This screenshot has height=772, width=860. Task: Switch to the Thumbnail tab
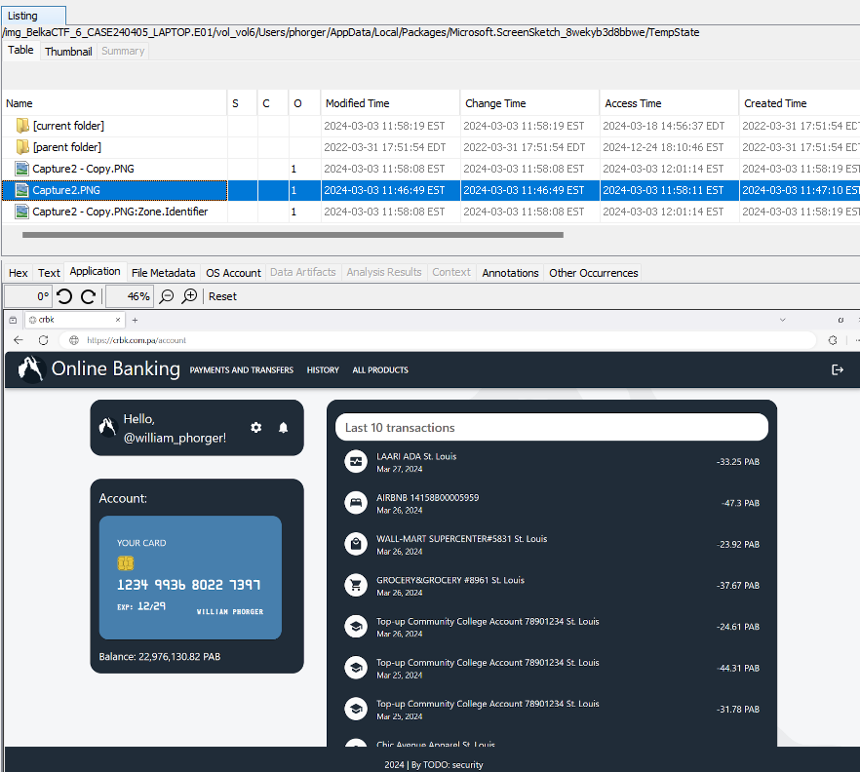coord(68,52)
